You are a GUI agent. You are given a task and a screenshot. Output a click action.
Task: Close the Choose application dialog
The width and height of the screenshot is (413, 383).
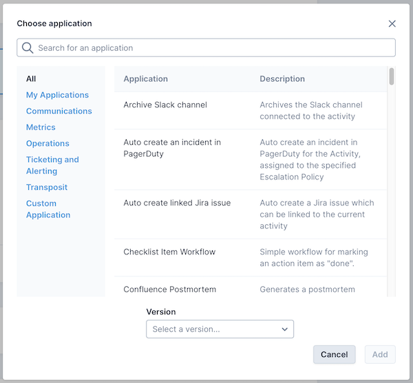[392, 23]
